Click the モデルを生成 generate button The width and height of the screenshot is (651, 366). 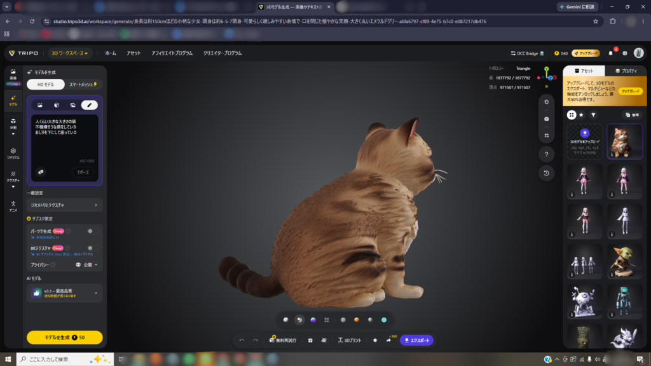point(64,337)
